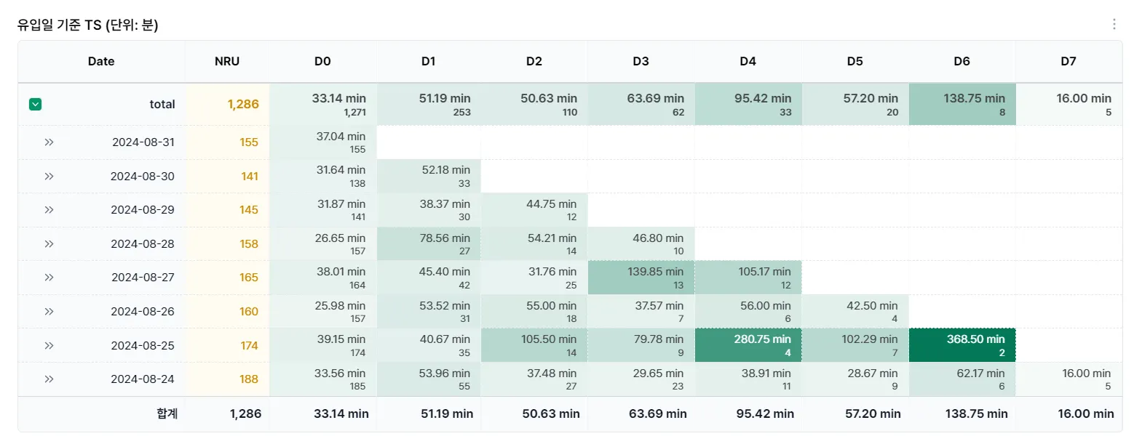Sort by the NRU column header
Screen dimensions: 1134x444
click(x=227, y=62)
